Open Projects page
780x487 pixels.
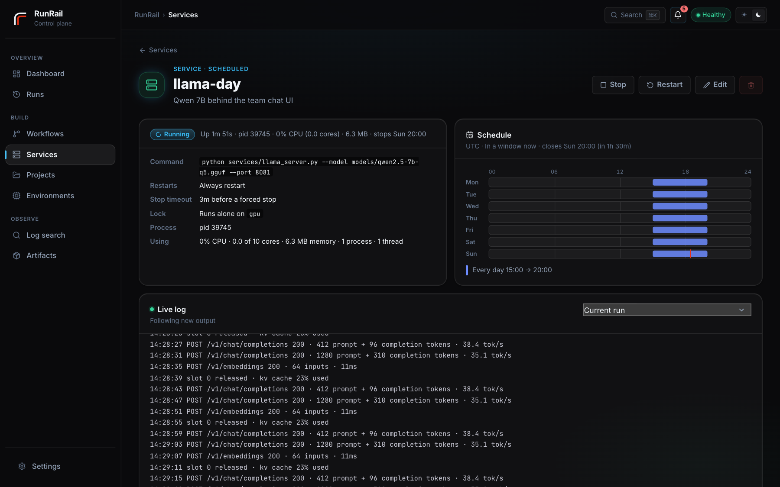click(x=60, y=175)
